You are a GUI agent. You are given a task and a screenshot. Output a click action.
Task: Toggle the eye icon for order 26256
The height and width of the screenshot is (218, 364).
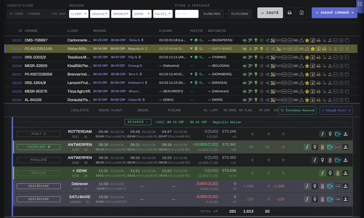pos(245,66)
